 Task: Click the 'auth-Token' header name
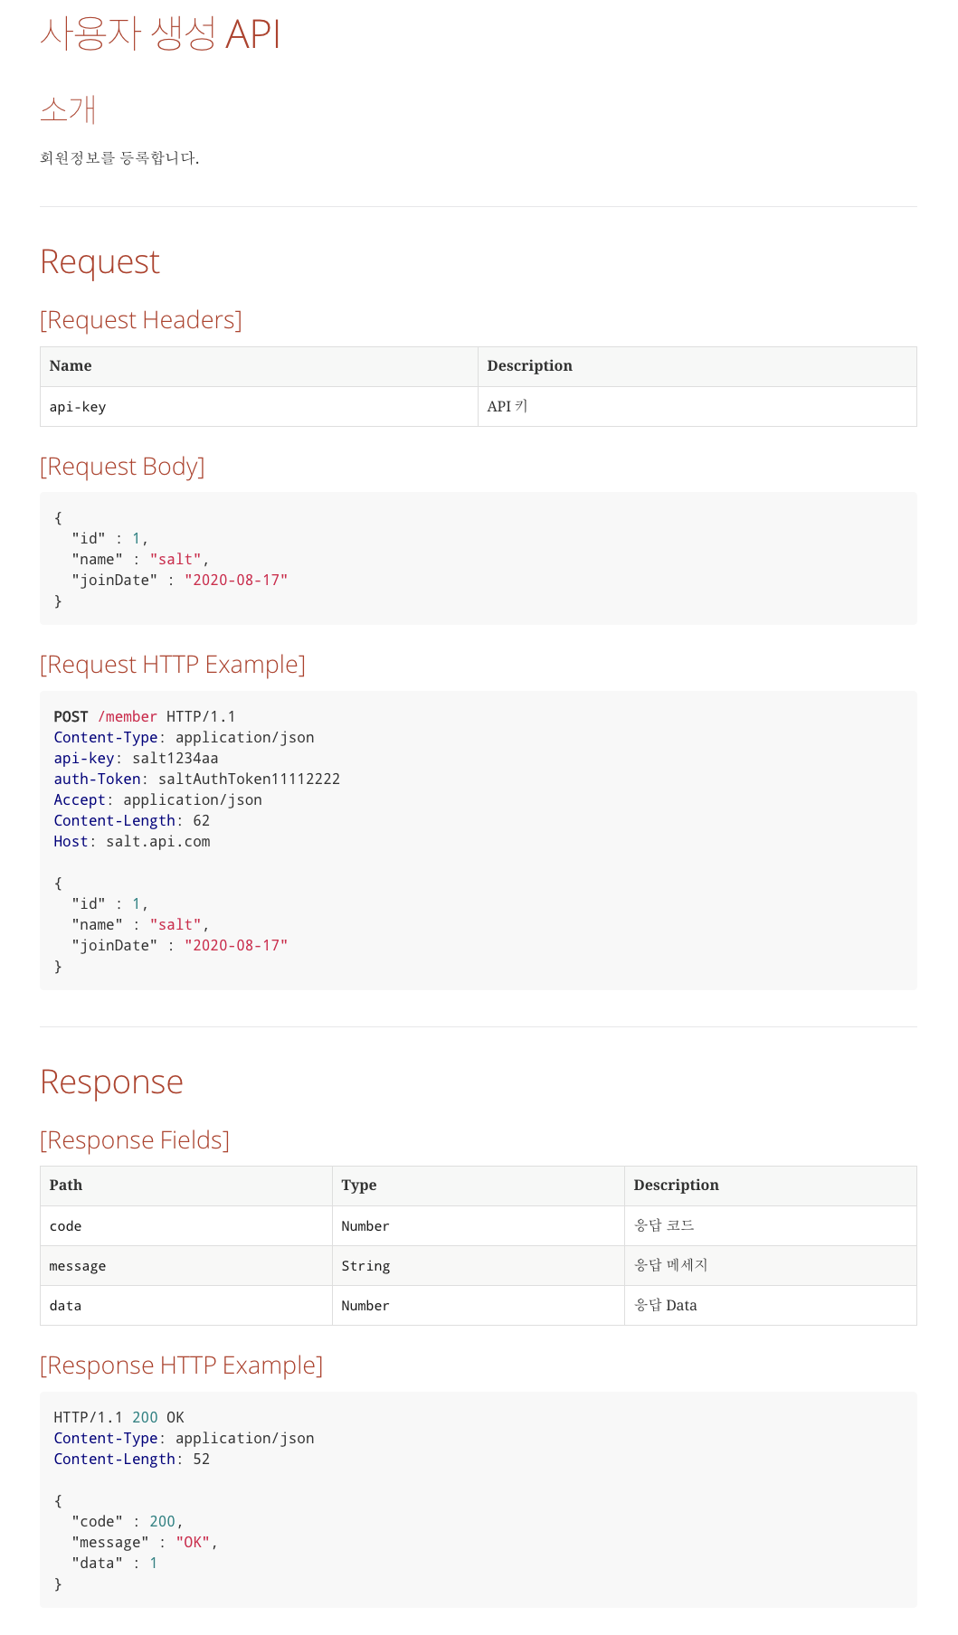pos(97,780)
